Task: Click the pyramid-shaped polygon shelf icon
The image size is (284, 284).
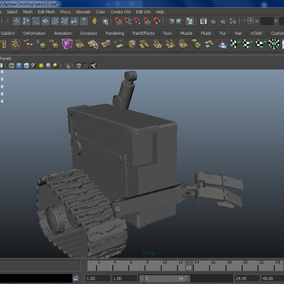Action: coord(80,44)
